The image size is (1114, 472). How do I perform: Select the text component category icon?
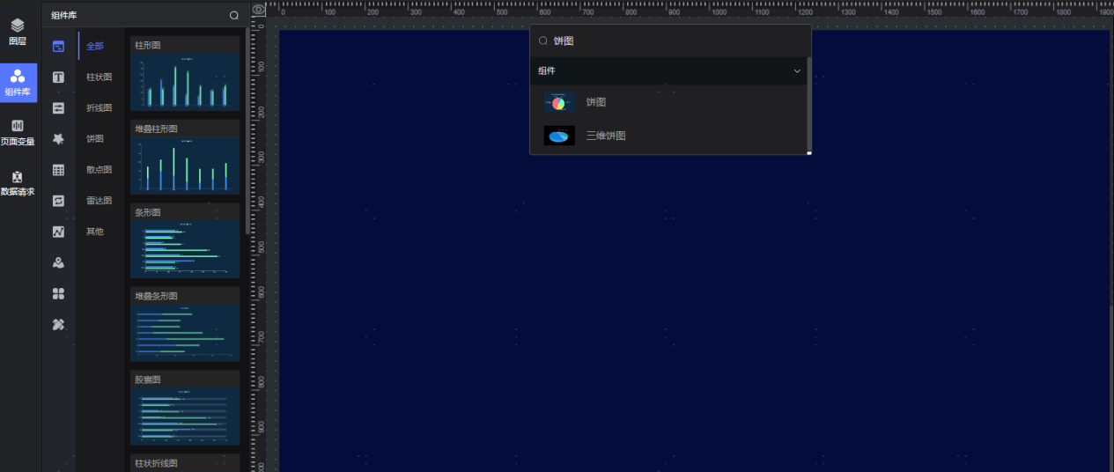point(58,77)
